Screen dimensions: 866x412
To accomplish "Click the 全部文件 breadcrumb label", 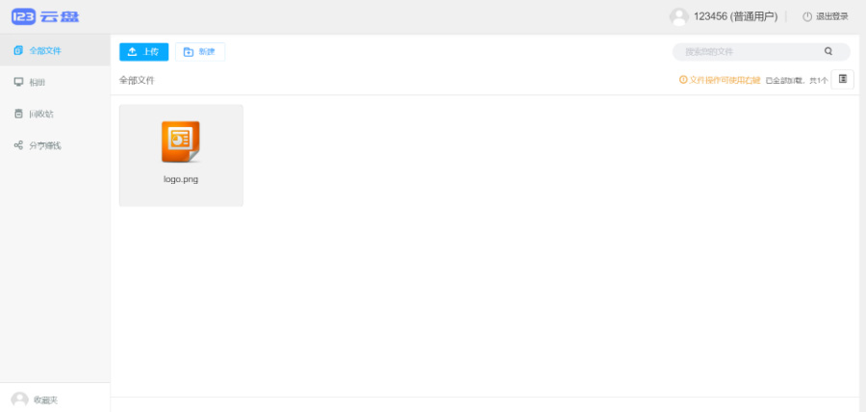I will coord(137,80).
